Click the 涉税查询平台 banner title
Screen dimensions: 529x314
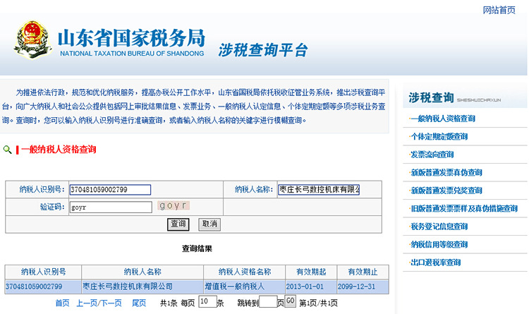(263, 50)
